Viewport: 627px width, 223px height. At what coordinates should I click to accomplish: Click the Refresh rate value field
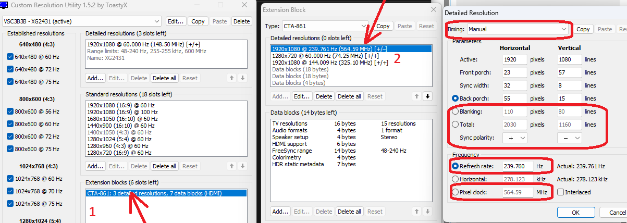(x=518, y=166)
